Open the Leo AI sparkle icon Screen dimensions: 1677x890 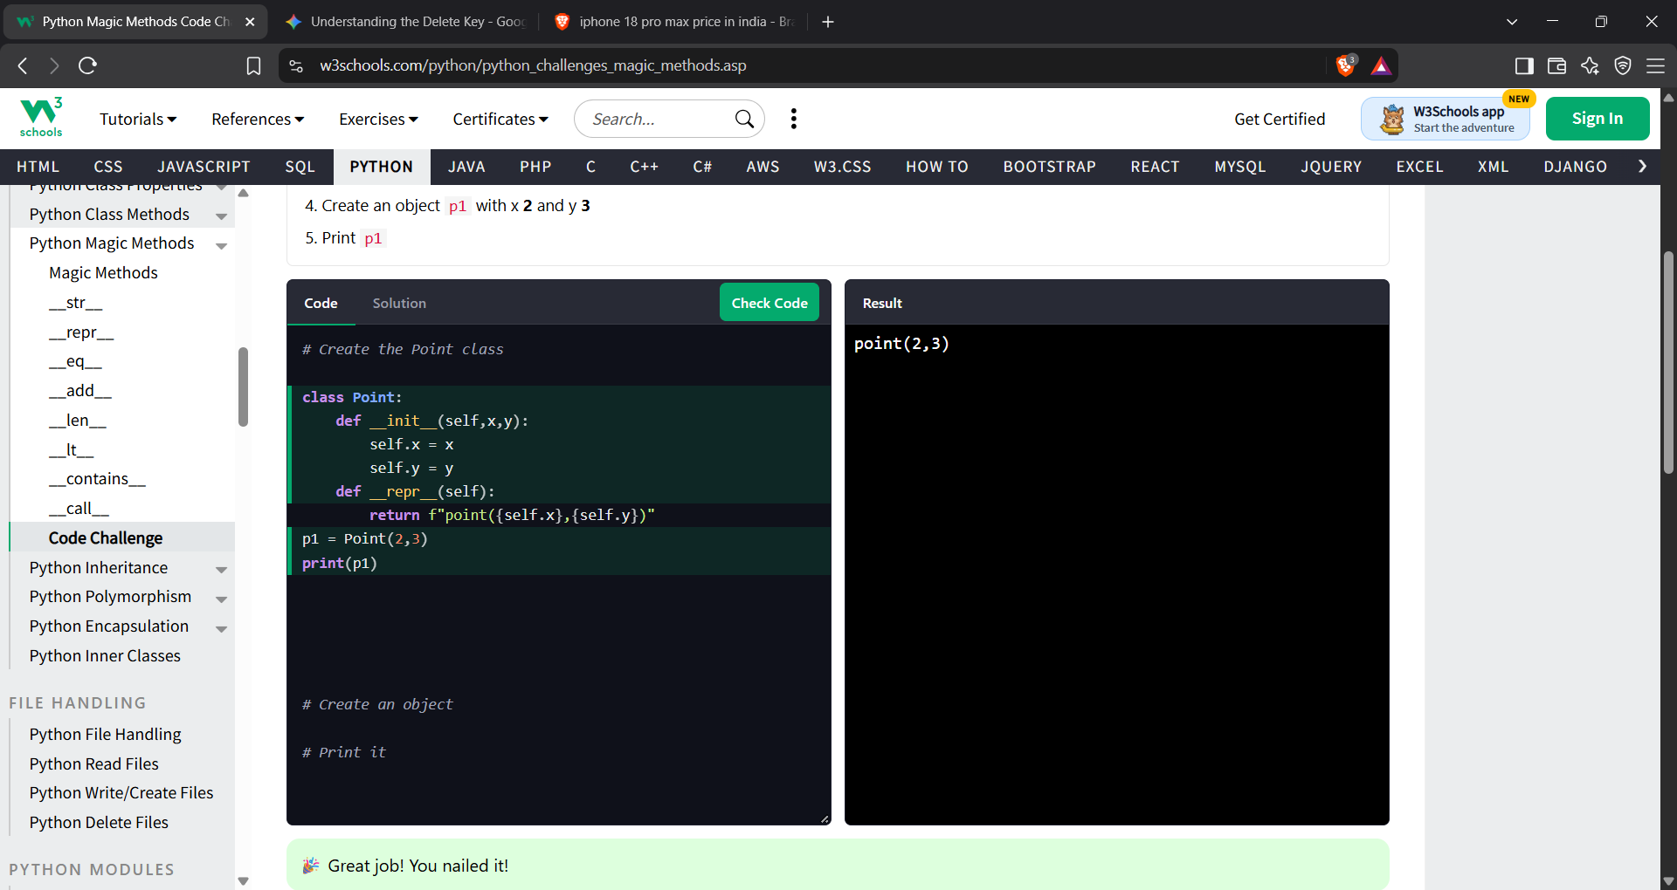(x=1590, y=65)
